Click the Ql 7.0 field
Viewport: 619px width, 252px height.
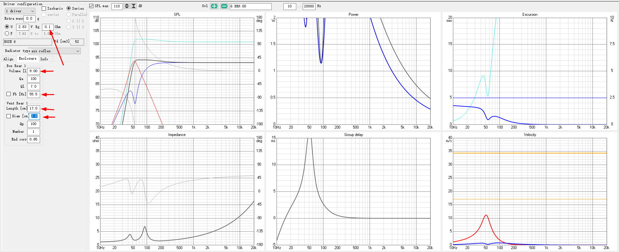(x=34, y=87)
